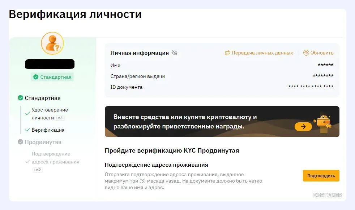Image resolution: width=355 pixels, height=210 pixels.
Task: Click the masked name value
Action: point(326,65)
